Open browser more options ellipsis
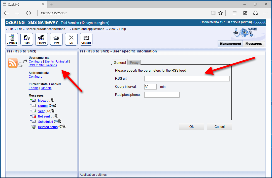This screenshot has width=272, height=178. pyautogui.click(x=266, y=13)
